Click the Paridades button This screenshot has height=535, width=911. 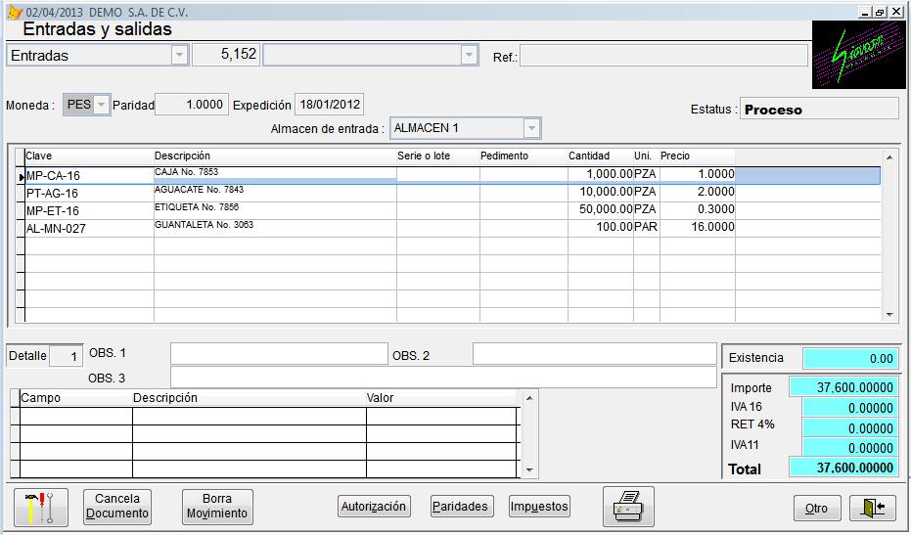pyautogui.click(x=460, y=507)
